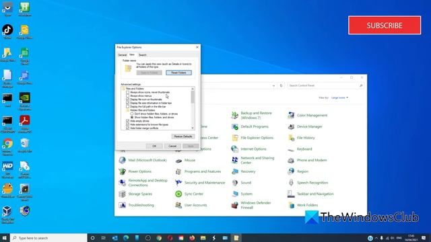Open Phone and Modem settings
Screen dimensions: 431x242
(307, 160)
